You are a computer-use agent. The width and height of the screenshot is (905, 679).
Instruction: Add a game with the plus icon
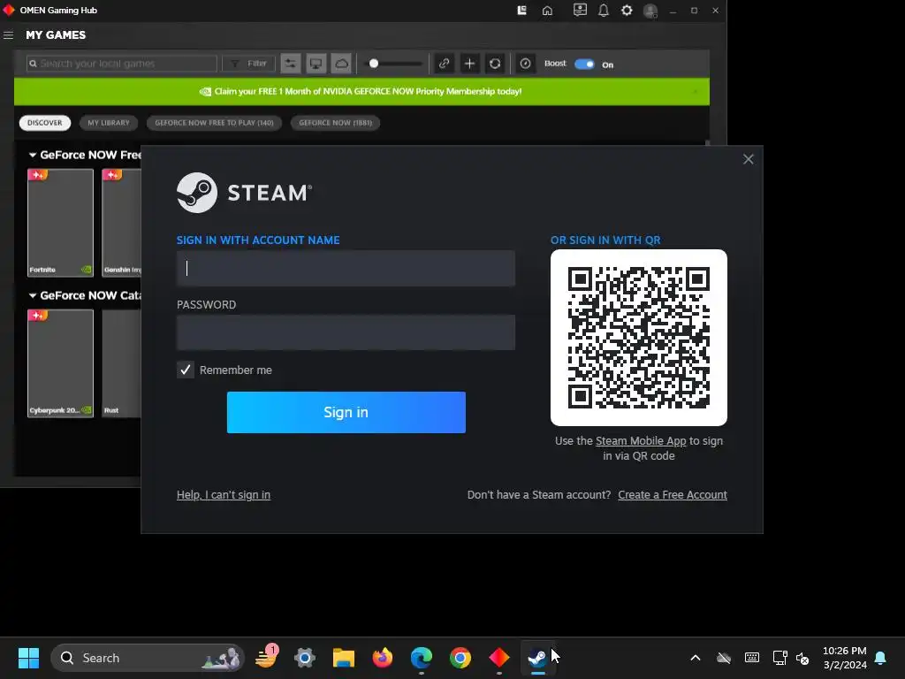tap(470, 64)
